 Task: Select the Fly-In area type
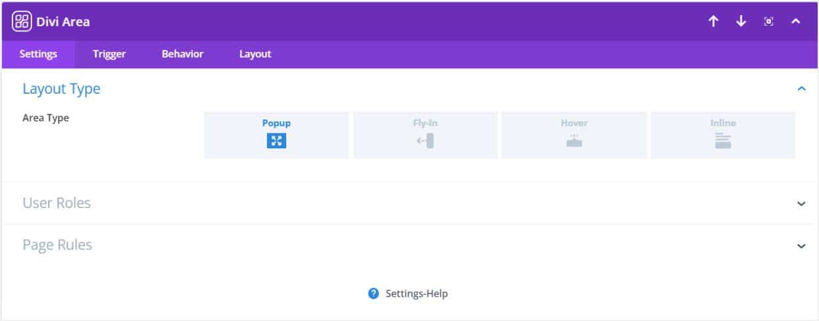425,135
